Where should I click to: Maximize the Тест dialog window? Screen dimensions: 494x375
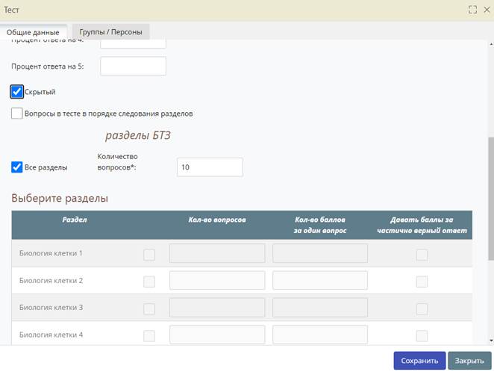click(x=472, y=10)
